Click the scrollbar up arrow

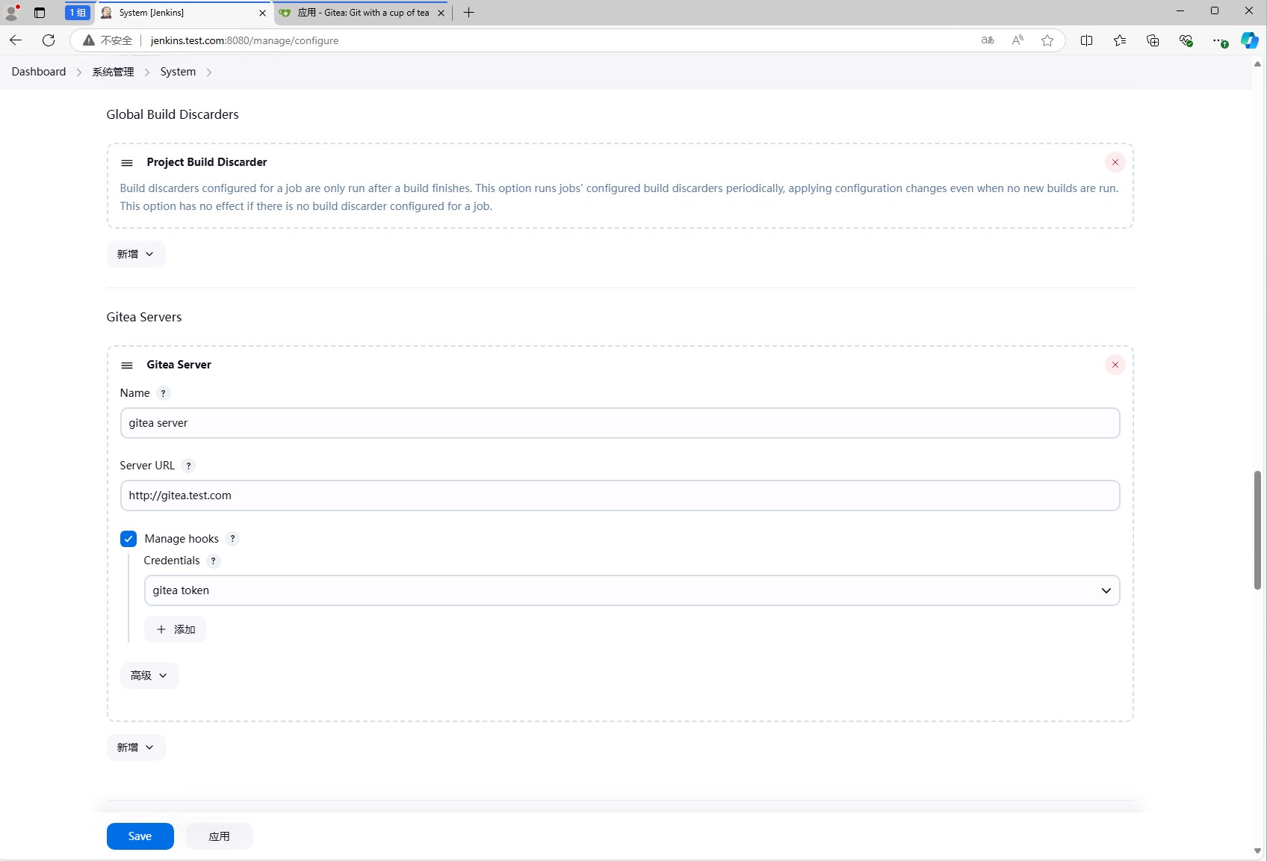pyautogui.click(x=1257, y=64)
